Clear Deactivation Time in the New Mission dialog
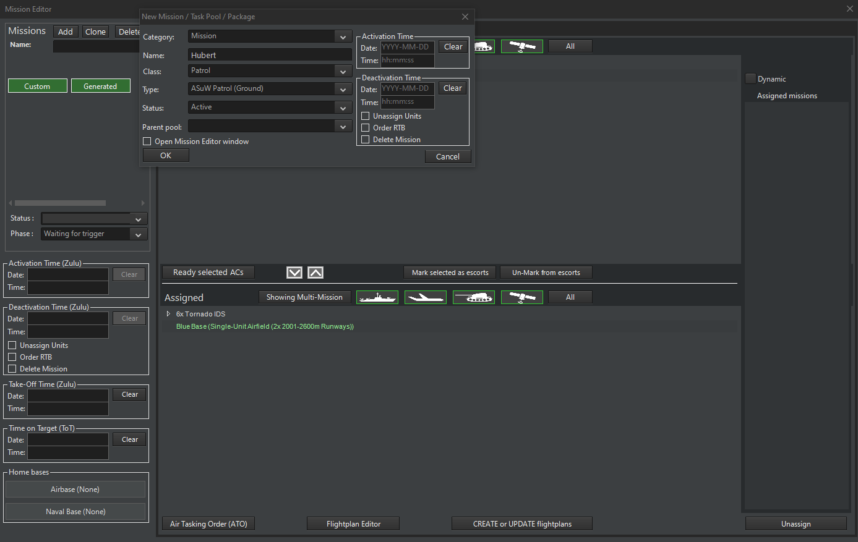 coord(453,88)
